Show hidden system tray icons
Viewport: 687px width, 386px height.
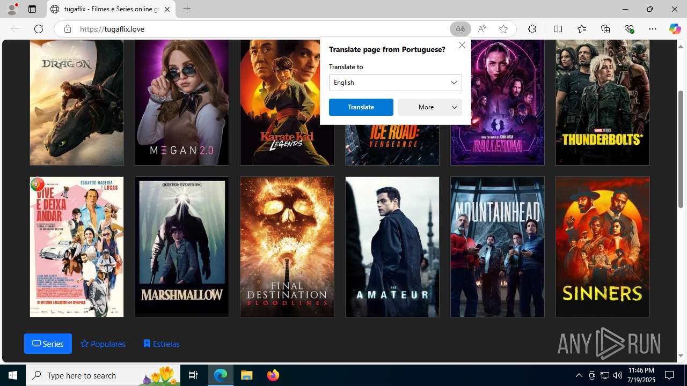point(579,375)
